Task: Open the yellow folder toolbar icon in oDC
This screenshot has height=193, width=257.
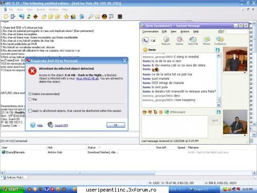Action: tap(44, 16)
